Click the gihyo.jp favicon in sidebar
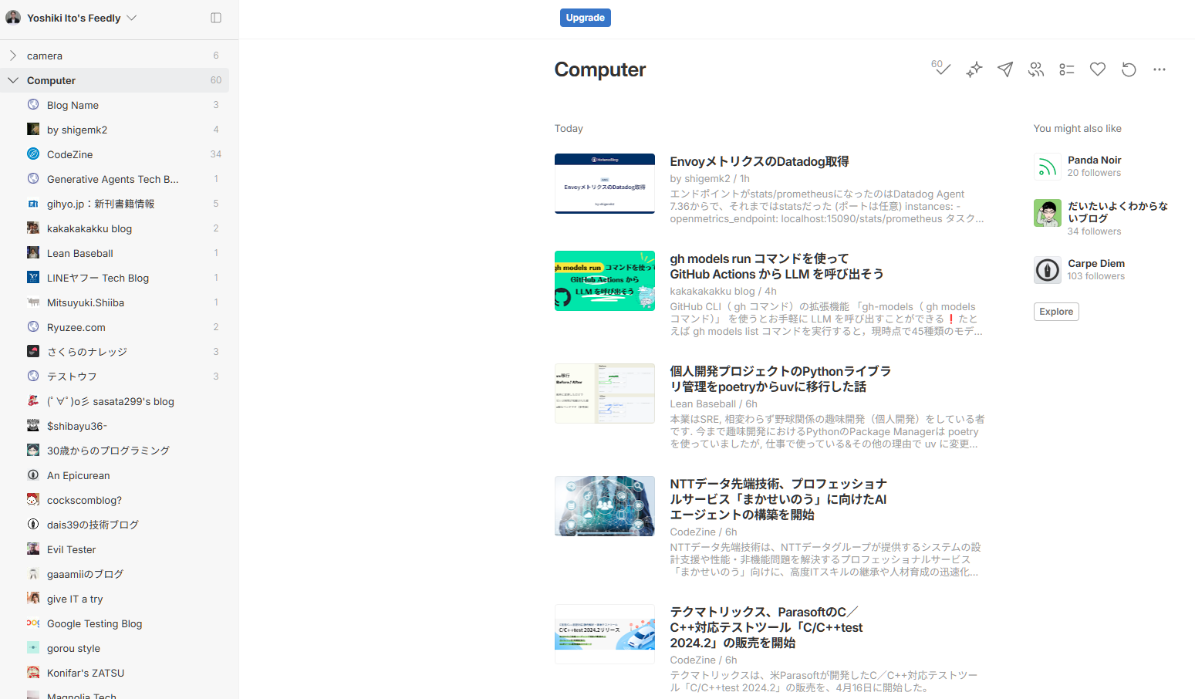 pyautogui.click(x=33, y=204)
